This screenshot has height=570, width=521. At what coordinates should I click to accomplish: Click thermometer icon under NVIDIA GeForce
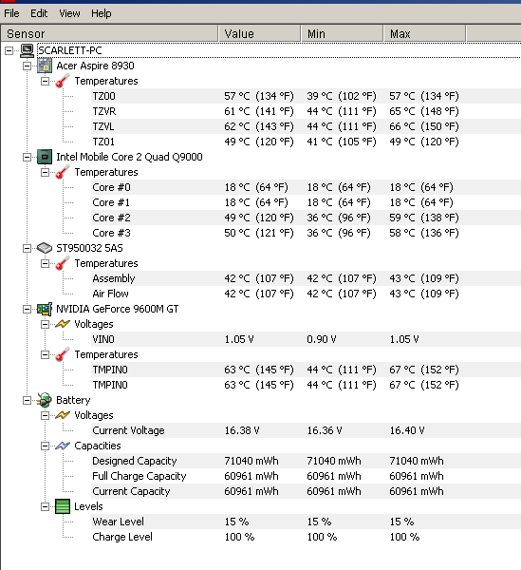(x=63, y=354)
